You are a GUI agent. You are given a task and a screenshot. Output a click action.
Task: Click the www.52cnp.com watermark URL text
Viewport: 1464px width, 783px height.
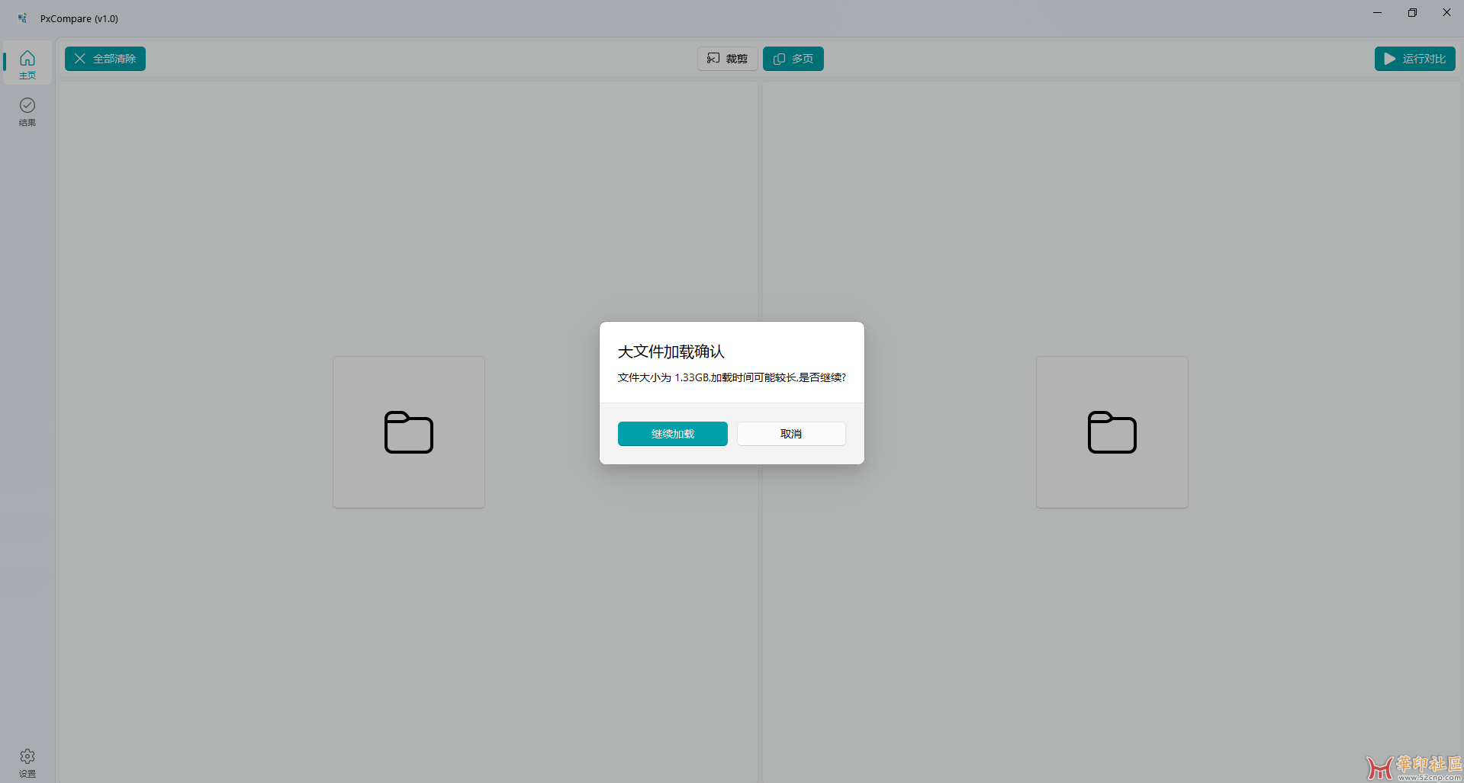[1429, 778]
